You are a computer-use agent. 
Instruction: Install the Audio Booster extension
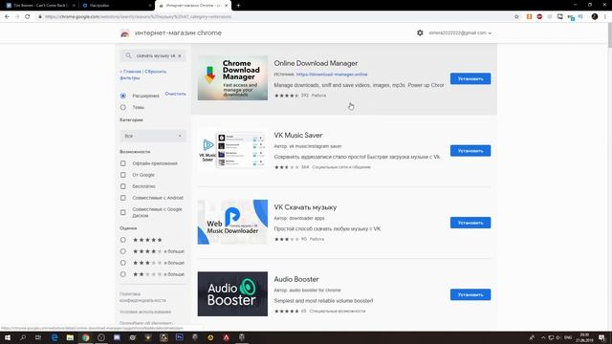[470, 294]
